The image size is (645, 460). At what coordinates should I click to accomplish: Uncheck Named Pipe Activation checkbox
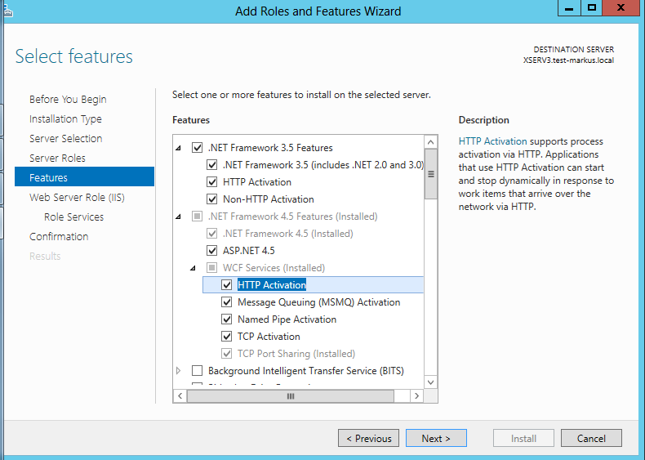[227, 319]
